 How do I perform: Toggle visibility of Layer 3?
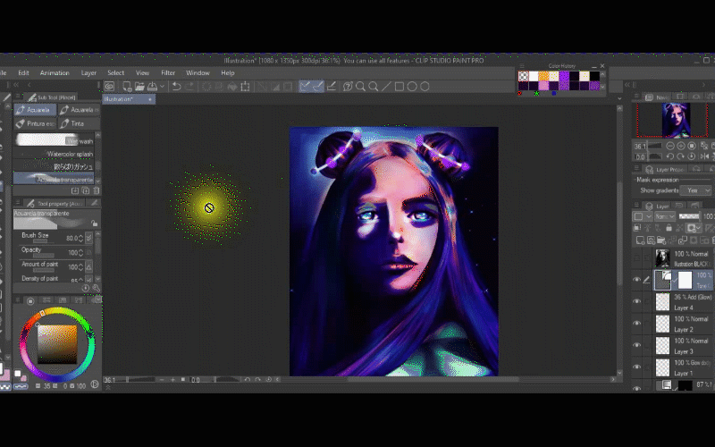point(637,346)
